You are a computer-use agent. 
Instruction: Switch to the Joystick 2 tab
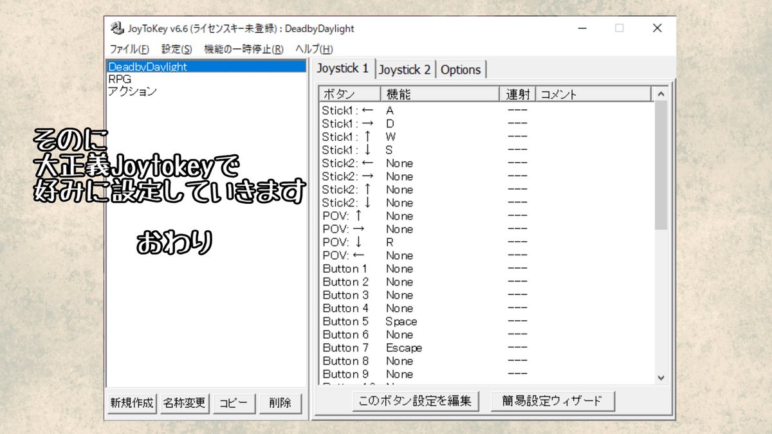(x=405, y=69)
